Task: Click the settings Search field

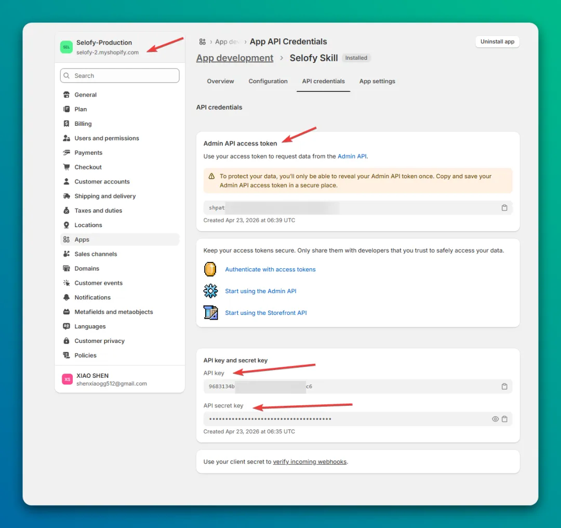Action: click(120, 75)
